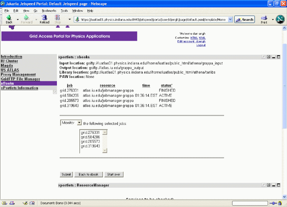The width and height of the screenshot is (287, 207).
Task: Open the Edit menu
Action: 16,11
